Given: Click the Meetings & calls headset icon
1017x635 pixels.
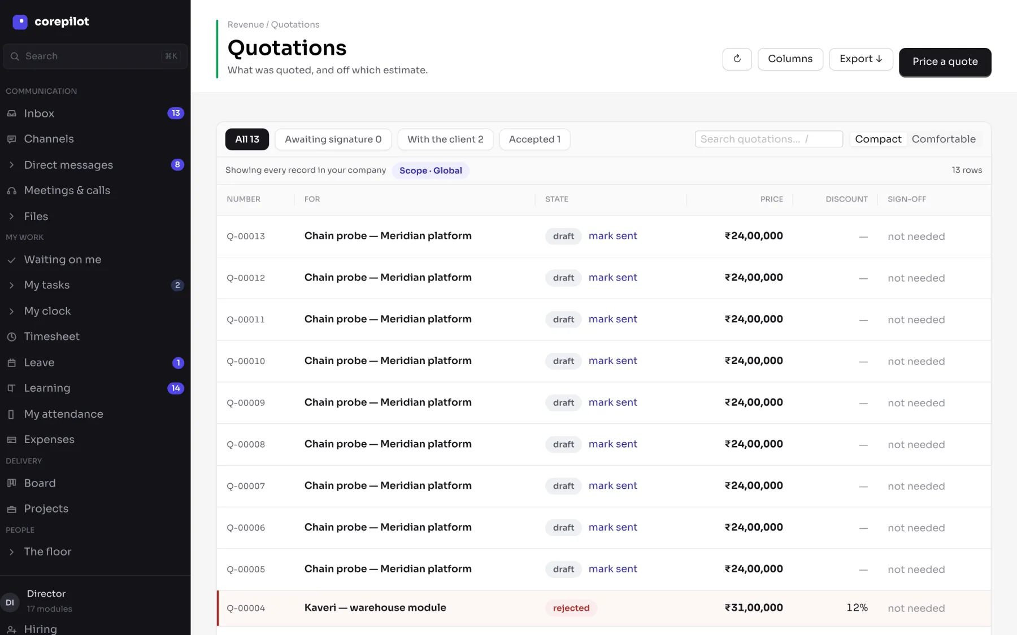Looking at the screenshot, I should [11, 191].
